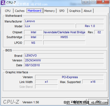Switch to the CPU tab
Image resolution: width=110 pixels, height=106 pixels.
point(8,11)
